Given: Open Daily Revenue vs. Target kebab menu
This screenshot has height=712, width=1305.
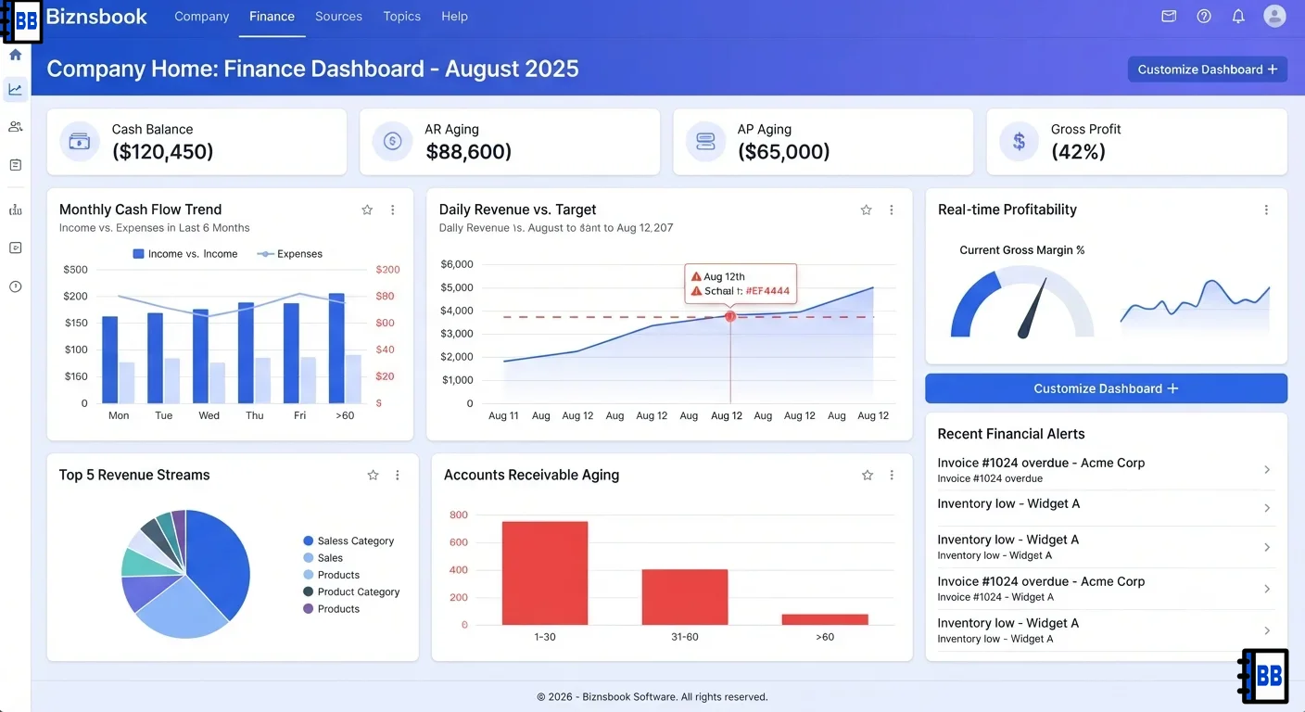Looking at the screenshot, I should 892,210.
